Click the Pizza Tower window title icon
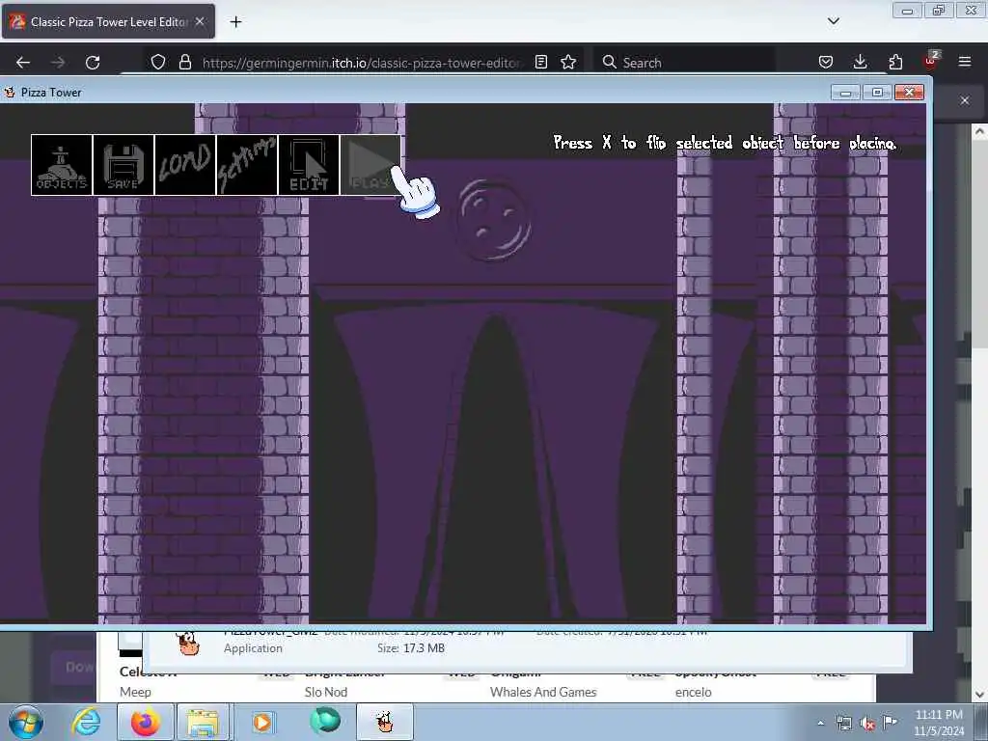This screenshot has width=988, height=741. click(10, 93)
